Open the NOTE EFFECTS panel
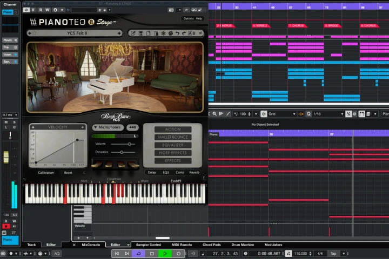 (173, 153)
